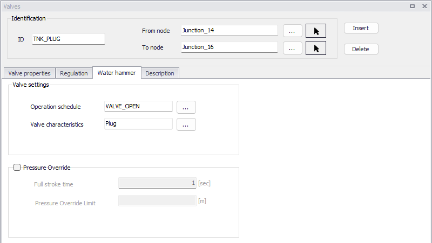Click the 'Operation schedule' label
The width and height of the screenshot is (432, 243).
pyautogui.click(x=56, y=107)
